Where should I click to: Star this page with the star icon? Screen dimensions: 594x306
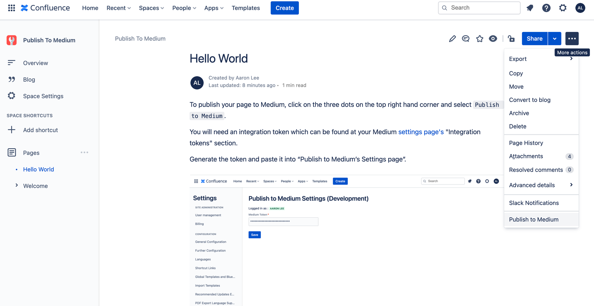point(480,39)
